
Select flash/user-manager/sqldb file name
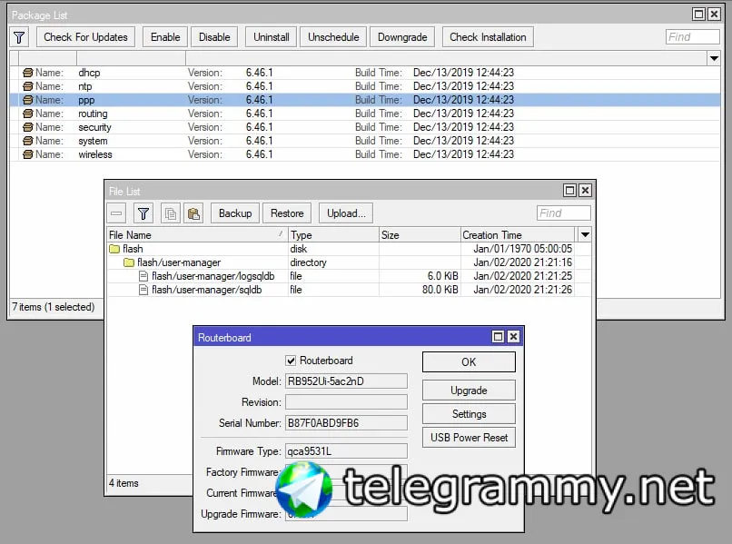point(207,290)
